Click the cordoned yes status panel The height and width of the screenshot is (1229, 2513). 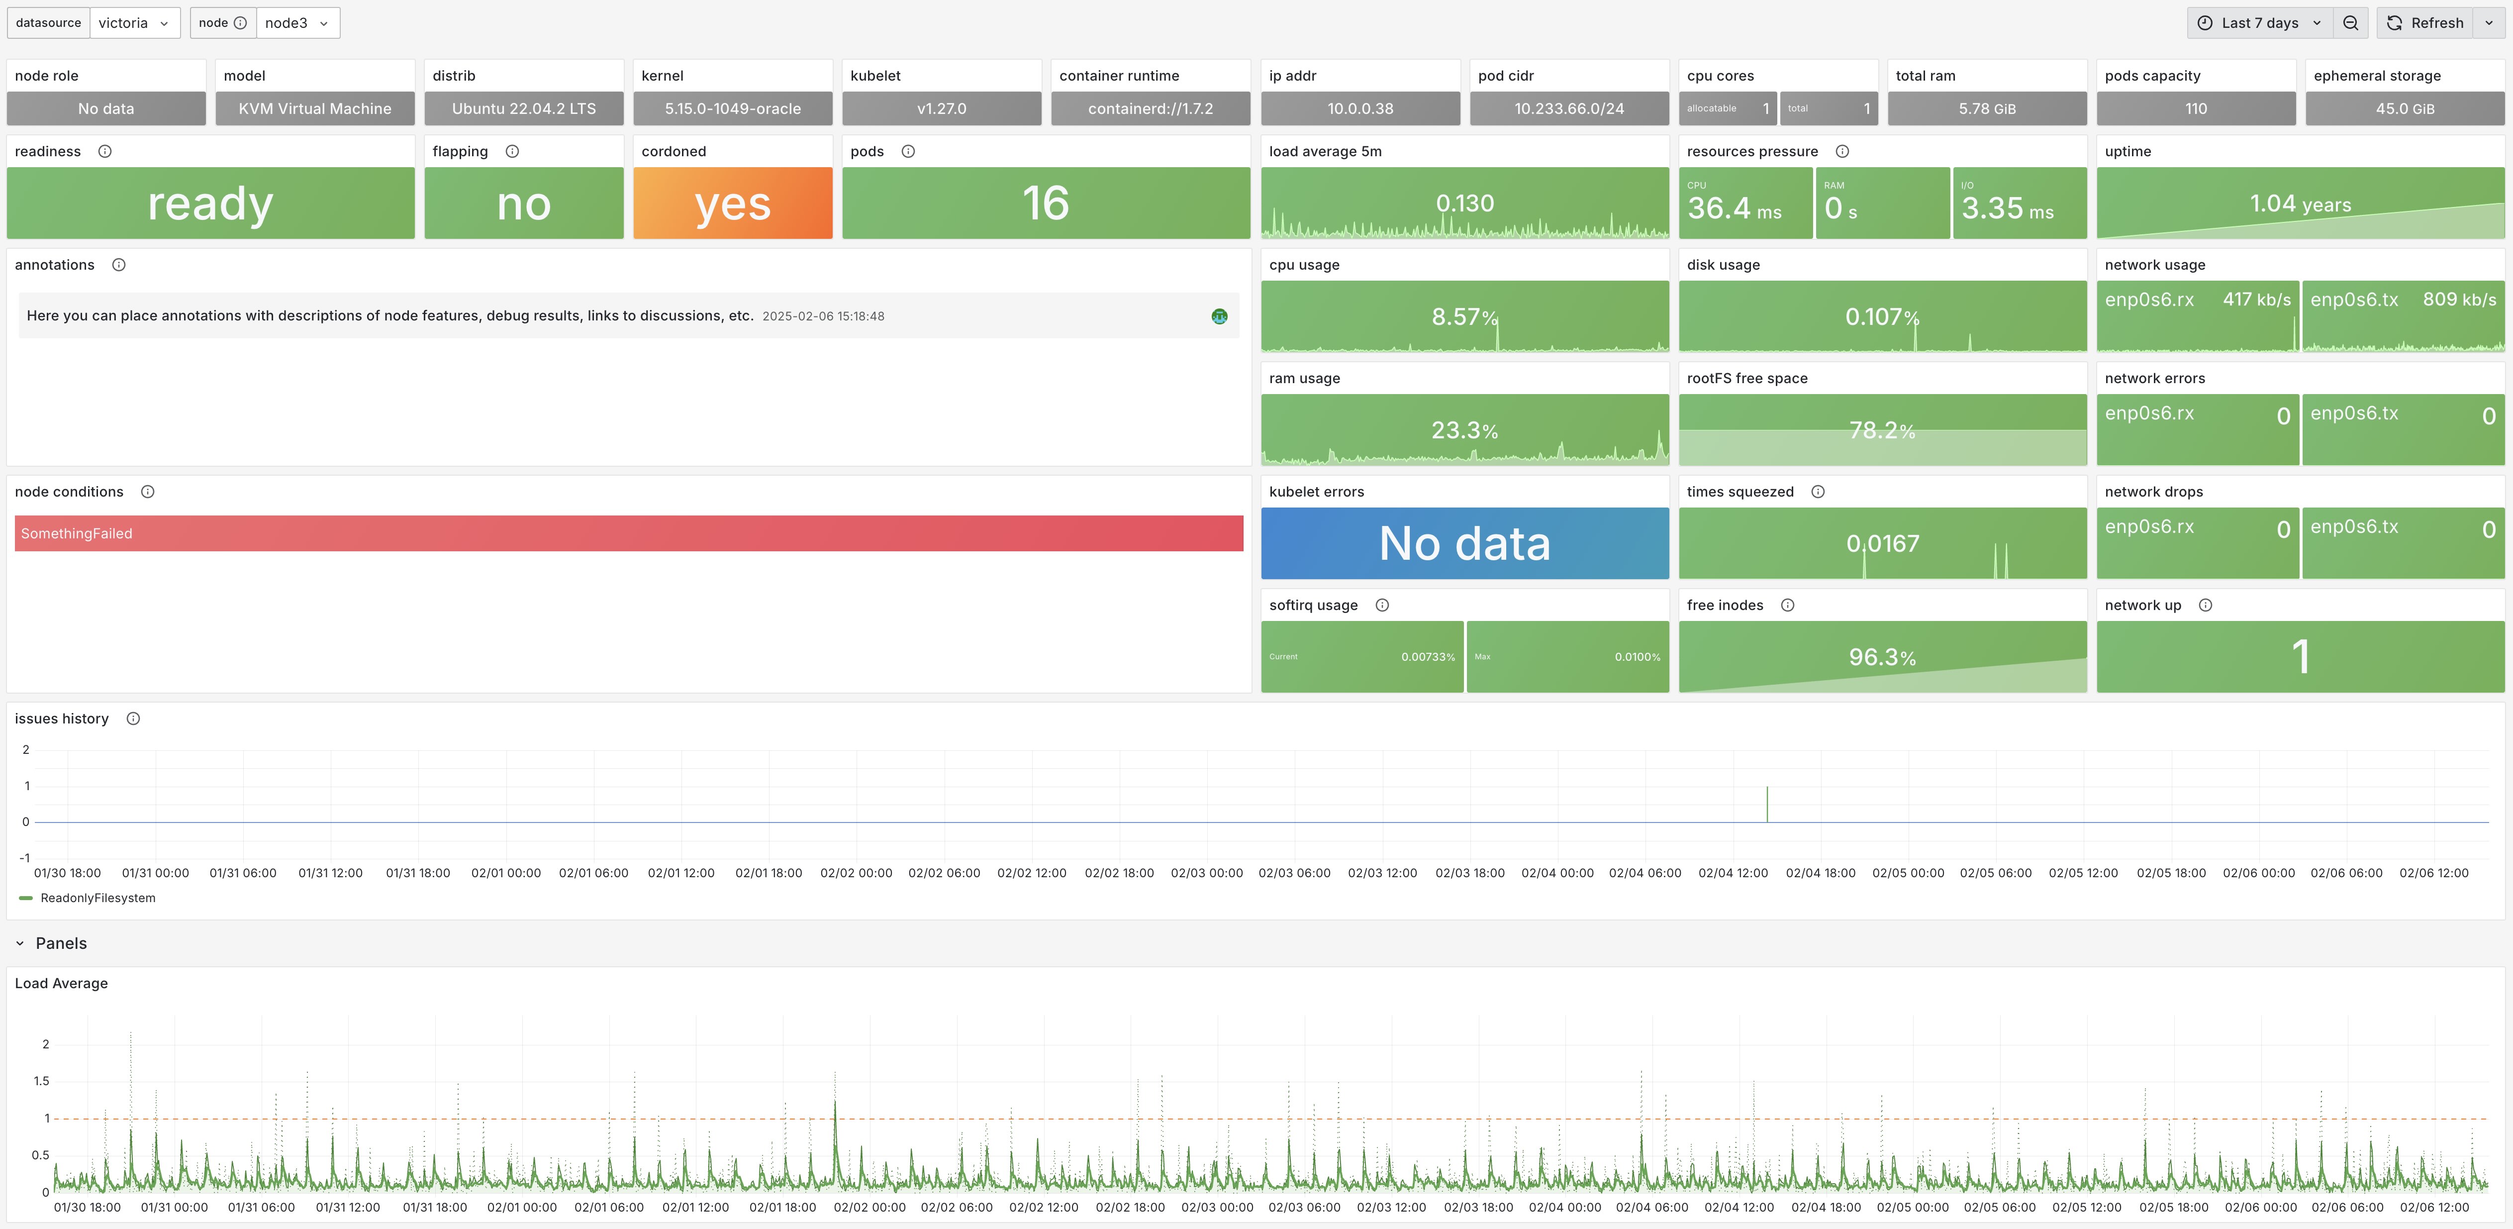point(732,203)
